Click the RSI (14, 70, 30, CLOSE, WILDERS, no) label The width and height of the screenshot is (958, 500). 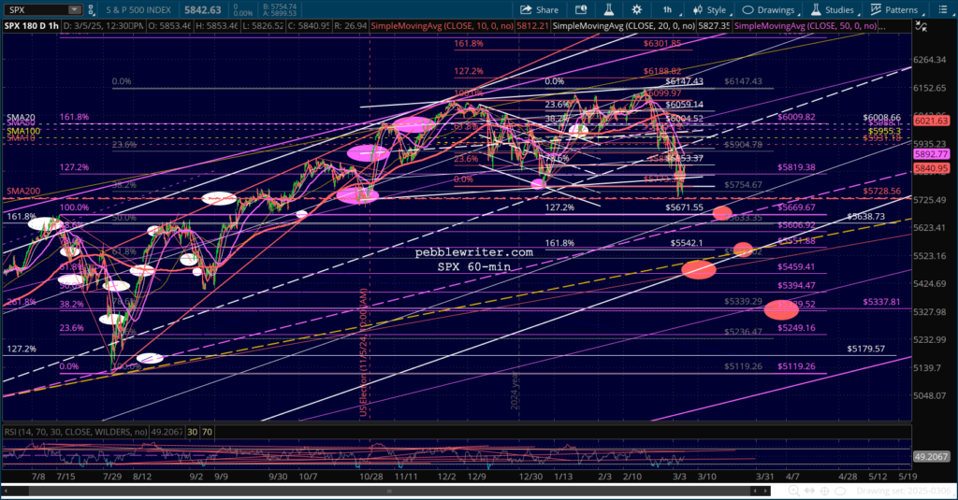[76, 432]
